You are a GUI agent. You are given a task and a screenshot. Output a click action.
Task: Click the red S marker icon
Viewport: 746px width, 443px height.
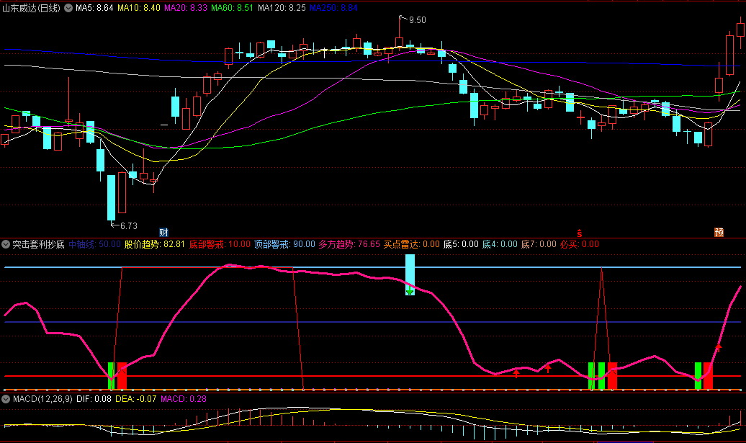(x=580, y=233)
